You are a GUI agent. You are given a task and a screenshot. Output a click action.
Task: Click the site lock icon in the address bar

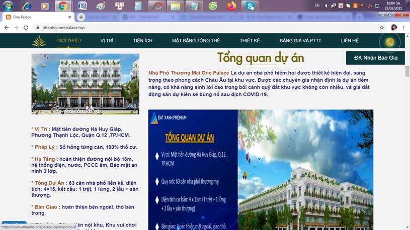click(38, 28)
